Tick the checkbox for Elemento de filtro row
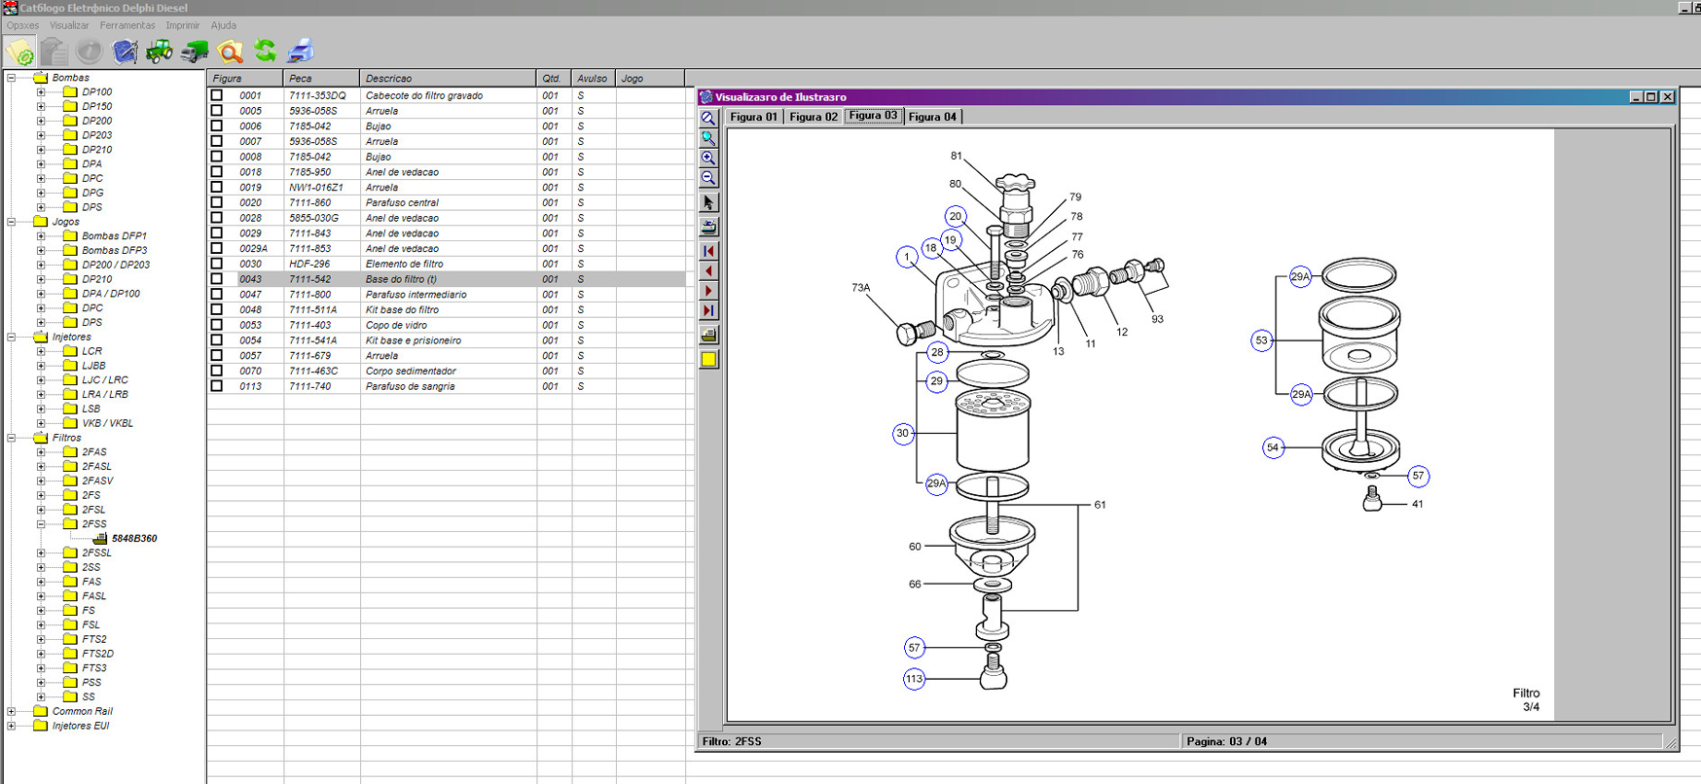 click(x=217, y=264)
